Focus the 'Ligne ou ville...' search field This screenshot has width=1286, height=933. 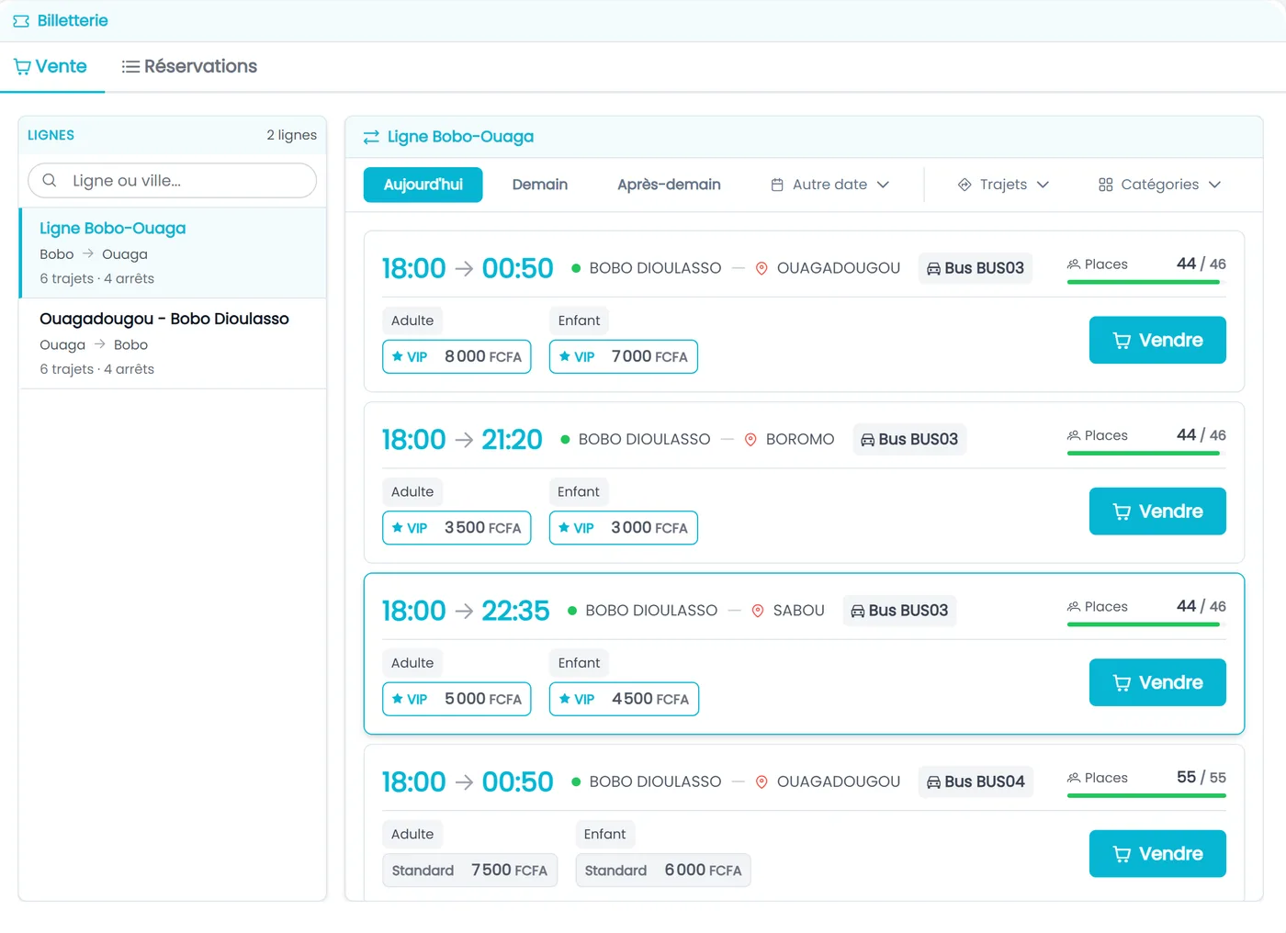(173, 180)
